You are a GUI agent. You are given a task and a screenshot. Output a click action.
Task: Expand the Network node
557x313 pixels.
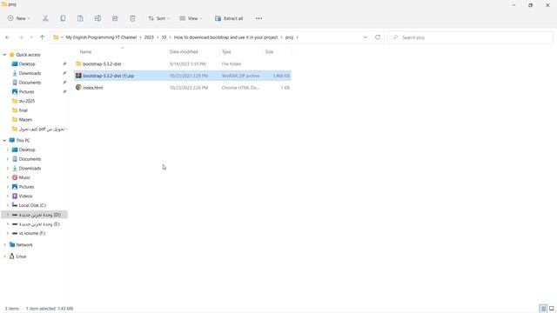click(x=4, y=245)
